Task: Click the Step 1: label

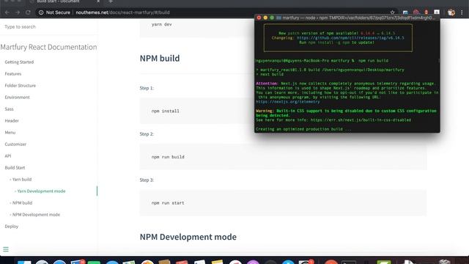Action: [147, 88]
